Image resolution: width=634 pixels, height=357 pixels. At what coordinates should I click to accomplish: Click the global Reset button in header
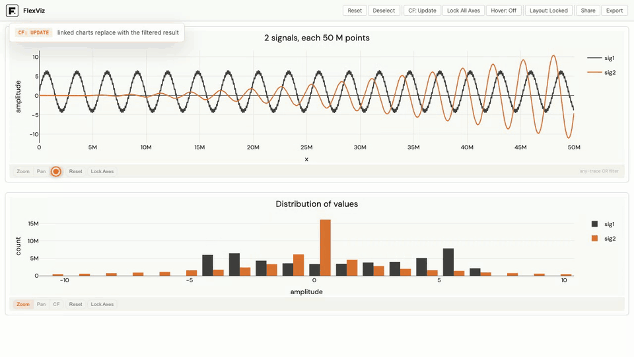point(355,11)
